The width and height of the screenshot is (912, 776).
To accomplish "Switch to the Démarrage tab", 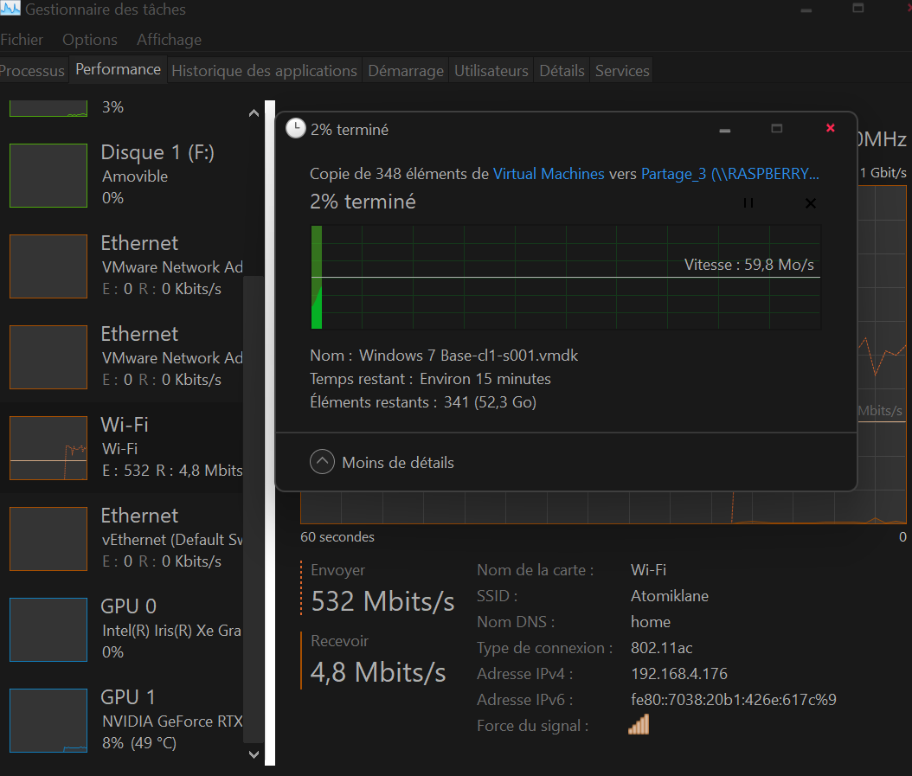I will click(406, 70).
